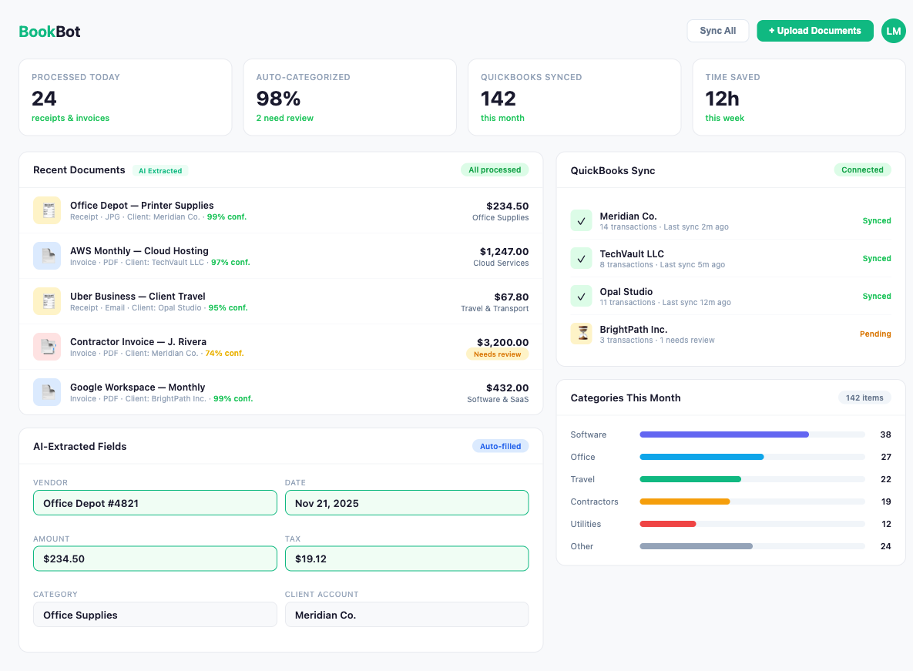
Task: Open the Category field Office Supplies
Action: [155, 615]
